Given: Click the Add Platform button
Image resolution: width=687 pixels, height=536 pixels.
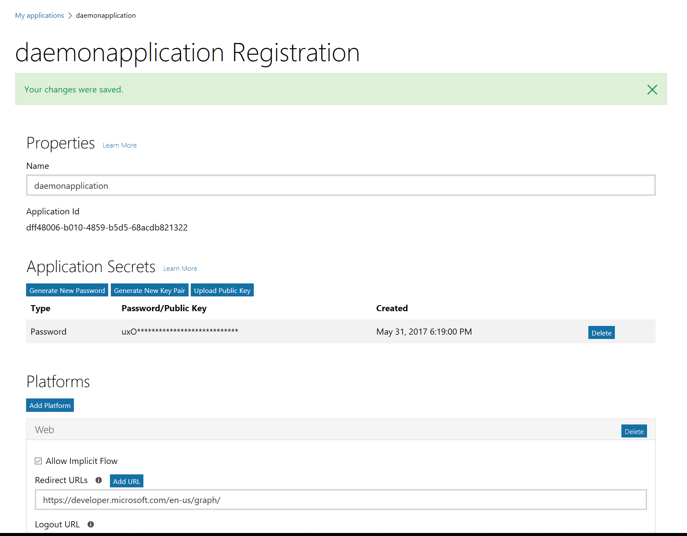Looking at the screenshot, I should tap(50, 405).
